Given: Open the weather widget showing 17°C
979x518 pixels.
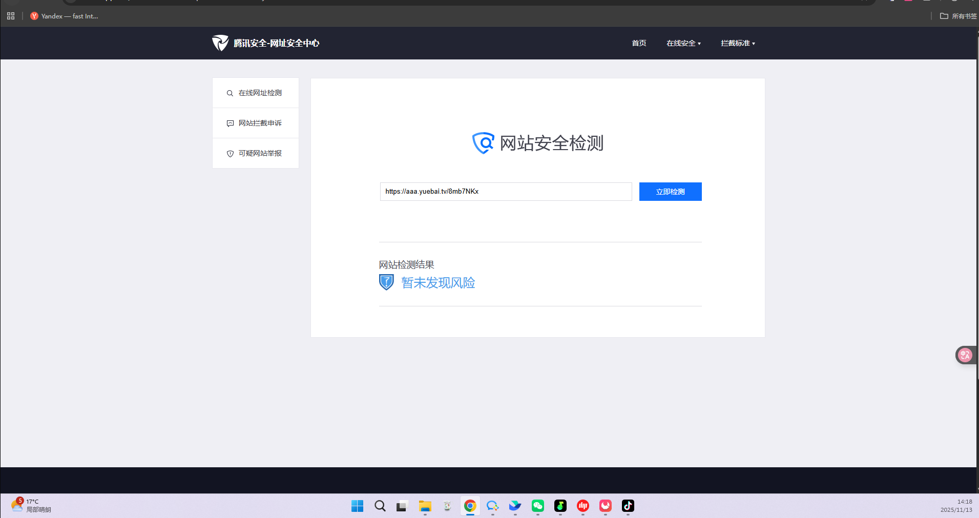Looking at the screenshot, I should point(31,505).
